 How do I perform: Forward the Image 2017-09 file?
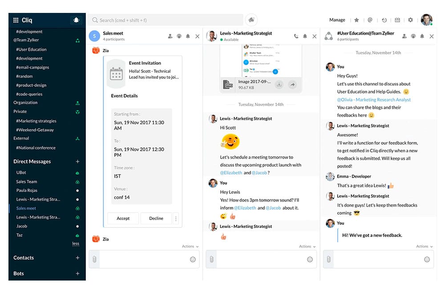pyautogui.click(x=292, y=84)
